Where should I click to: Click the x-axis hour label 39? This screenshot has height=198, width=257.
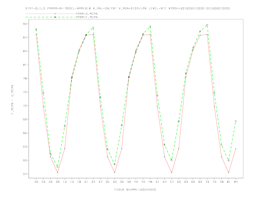click(129, 182)
